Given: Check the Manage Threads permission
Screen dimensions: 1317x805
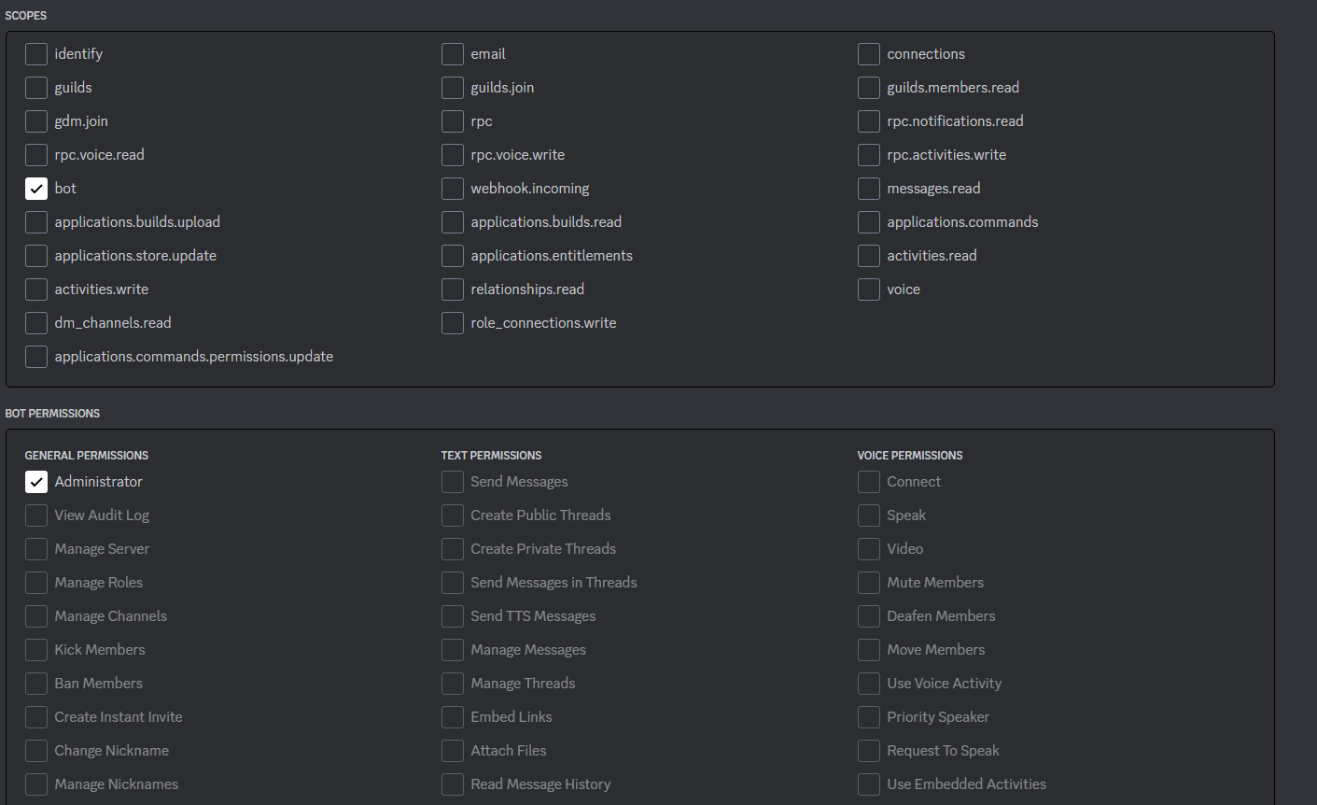Looking at the screenshot, I should (x=452, y=683).
